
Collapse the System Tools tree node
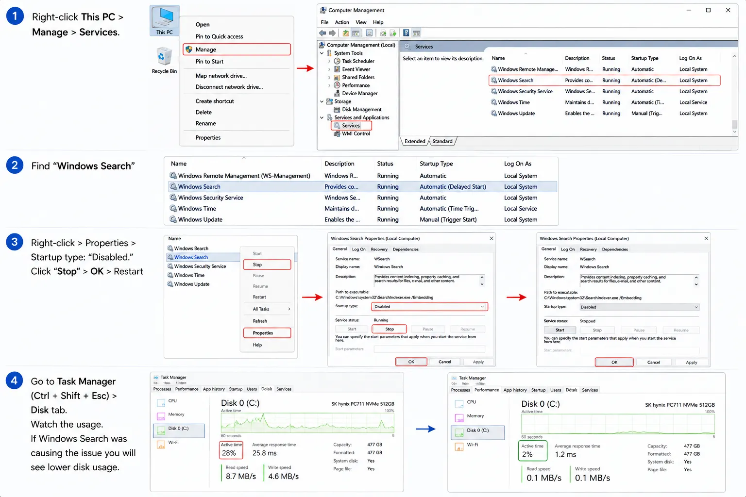click(322, 53)
